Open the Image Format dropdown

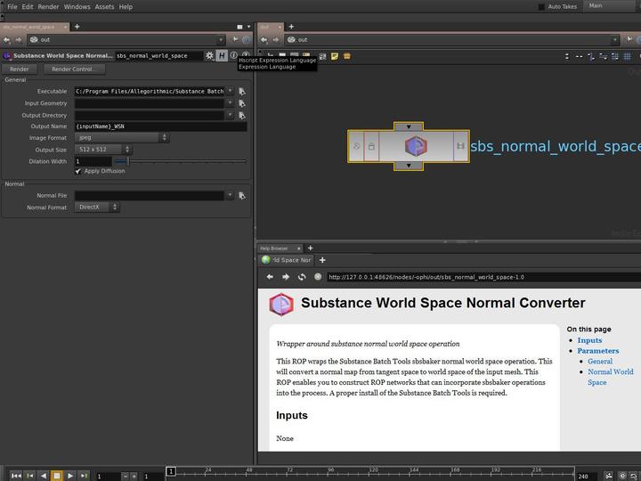[122, 138]
